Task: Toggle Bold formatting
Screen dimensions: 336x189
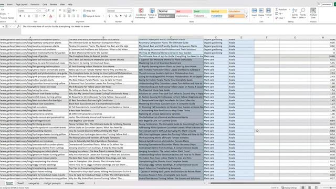Action: tap(20, 16)
